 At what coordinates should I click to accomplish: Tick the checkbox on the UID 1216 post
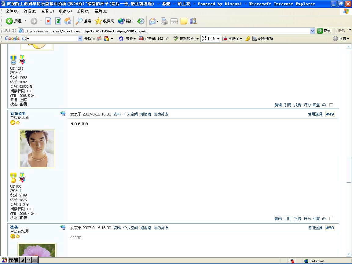click(x=331, y=105)
